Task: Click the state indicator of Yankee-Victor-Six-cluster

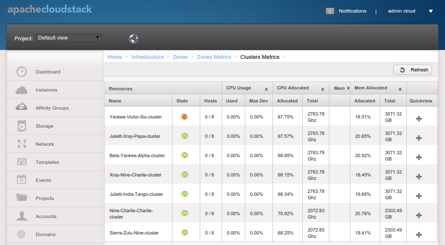Action: [185, 117]
